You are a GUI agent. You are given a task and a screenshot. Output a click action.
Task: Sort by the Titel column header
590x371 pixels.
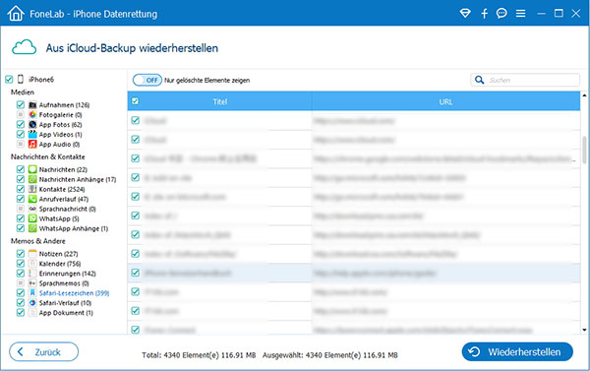click(219, 101)
